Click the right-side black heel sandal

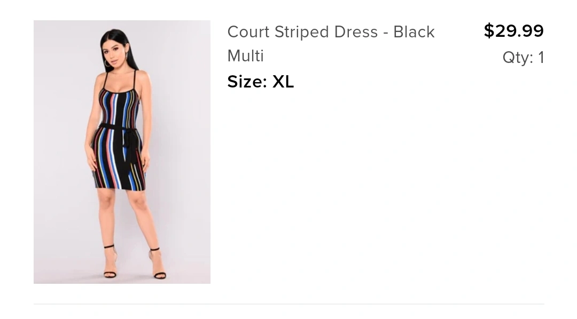(x=158, y=264)
